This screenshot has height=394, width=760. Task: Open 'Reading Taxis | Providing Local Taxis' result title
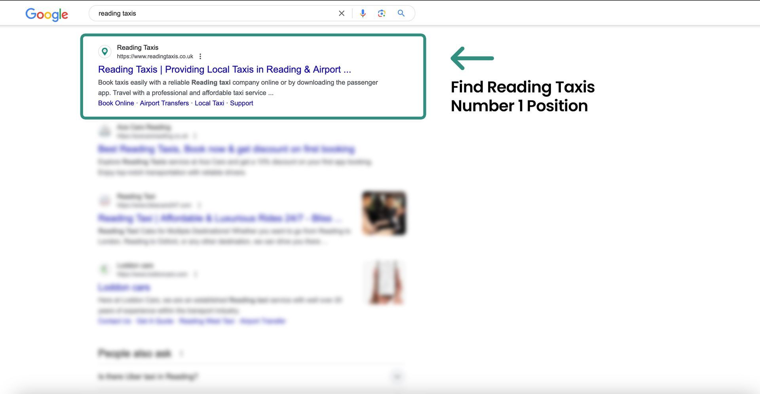pyautogui.click(x=224, y=70)
